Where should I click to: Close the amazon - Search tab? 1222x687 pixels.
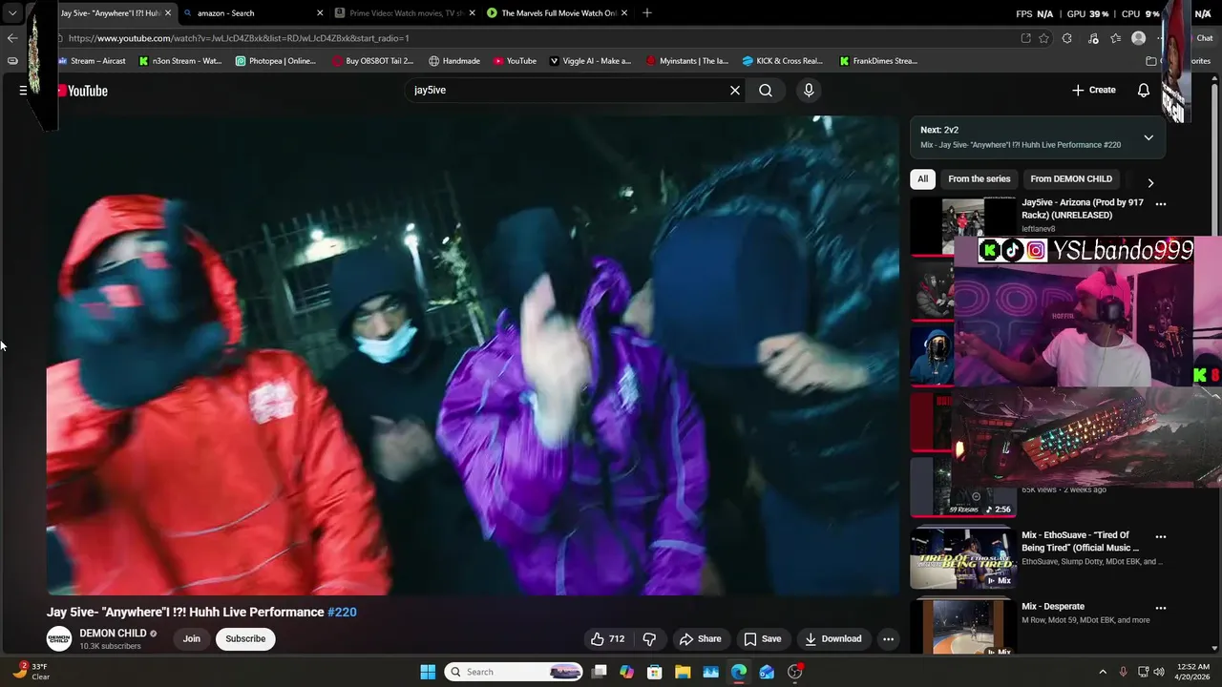pos(320,13)
